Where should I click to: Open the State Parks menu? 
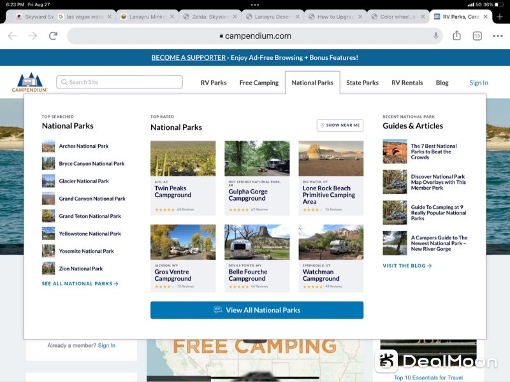point(362,83)
